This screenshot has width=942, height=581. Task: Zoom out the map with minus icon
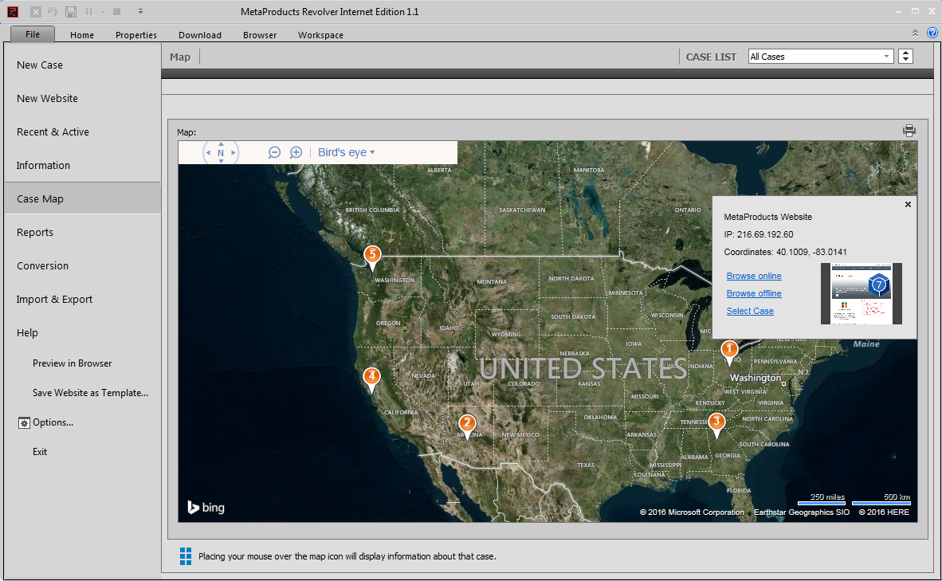[x=274, y=152]
